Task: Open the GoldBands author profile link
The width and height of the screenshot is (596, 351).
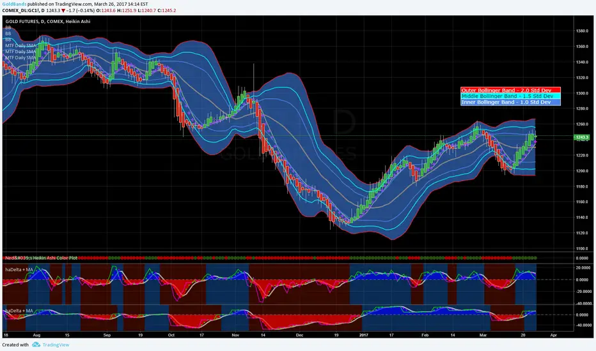Action: pyautogui.click(x=14, y=4)
